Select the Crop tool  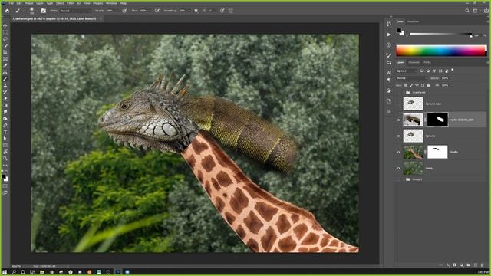(x=5, y=52)
